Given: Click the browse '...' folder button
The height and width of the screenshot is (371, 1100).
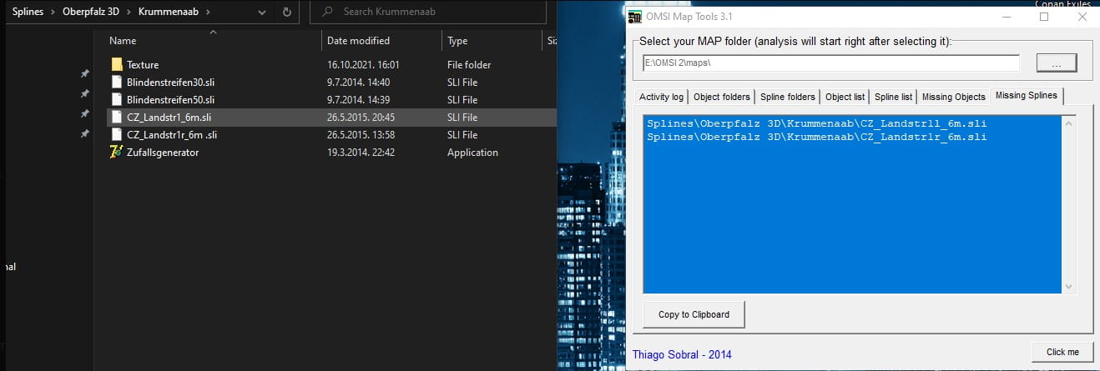Looking at the screenshot, I should 1056,63.
